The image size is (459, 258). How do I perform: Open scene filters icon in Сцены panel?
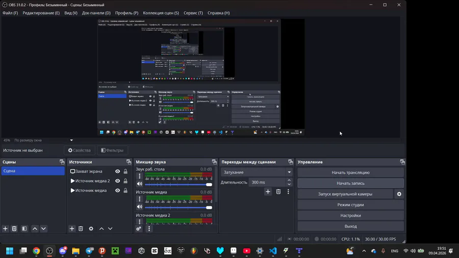pyautogui.click(x=24, y=229)
